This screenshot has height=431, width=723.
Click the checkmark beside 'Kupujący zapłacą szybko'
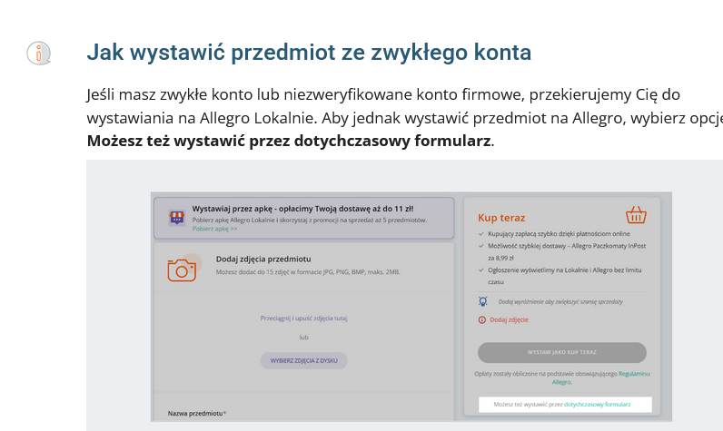coord(481,234)
